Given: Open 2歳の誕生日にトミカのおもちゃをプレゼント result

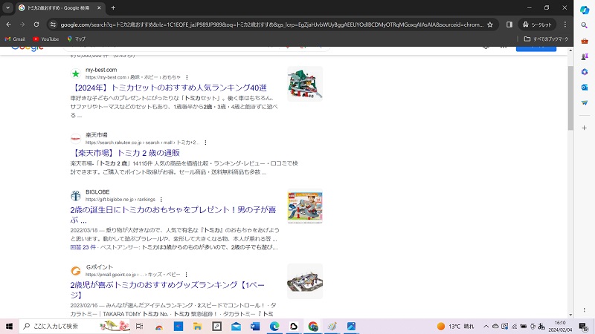Looking at the screenshot, I should click(x=173, y=215).
